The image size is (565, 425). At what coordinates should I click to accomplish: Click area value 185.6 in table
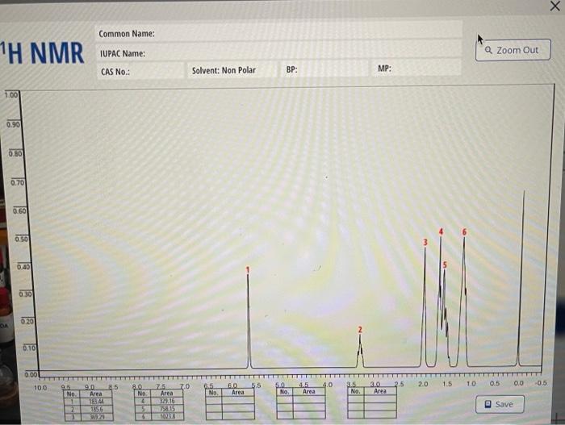click(97, 410)
